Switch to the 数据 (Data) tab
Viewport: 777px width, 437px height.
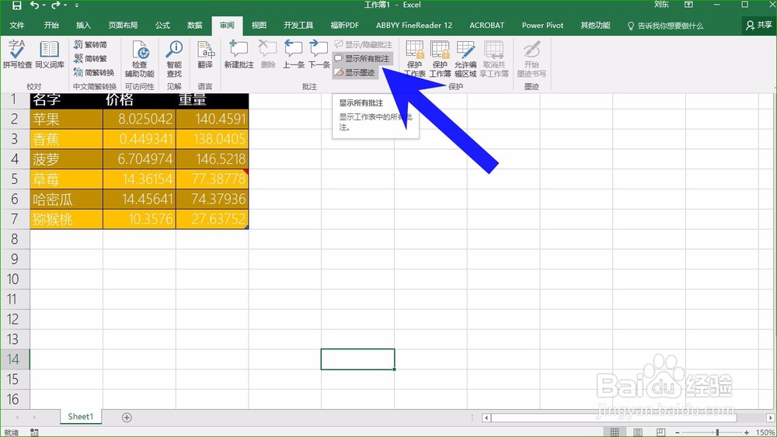tap(195, 26)
